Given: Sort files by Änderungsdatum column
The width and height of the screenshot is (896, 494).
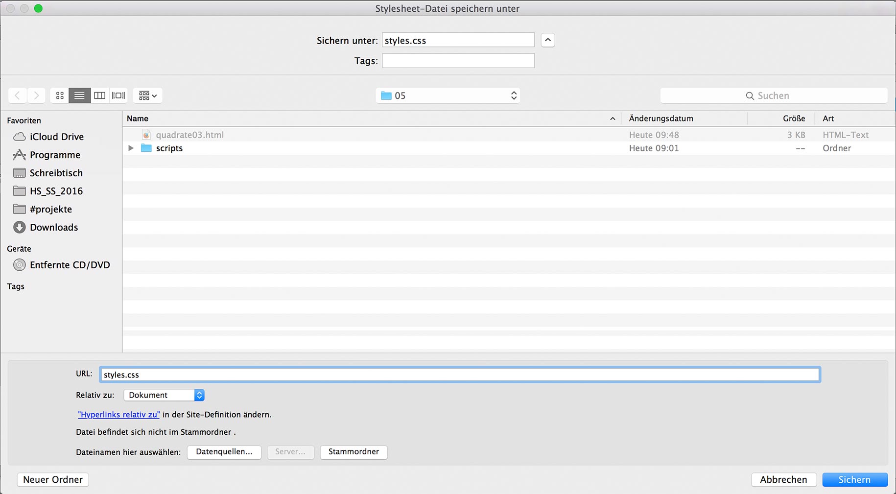Looking at the screenshot, I should pyautogui.click(x=660, y=118).
